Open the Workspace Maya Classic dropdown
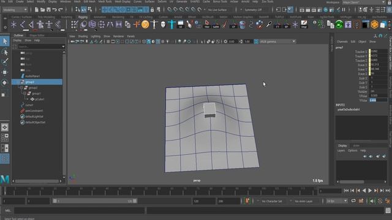Screen dimensions: 392x220 pos(363,2)
